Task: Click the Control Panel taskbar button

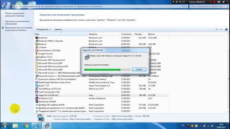Action: [36, 126]
